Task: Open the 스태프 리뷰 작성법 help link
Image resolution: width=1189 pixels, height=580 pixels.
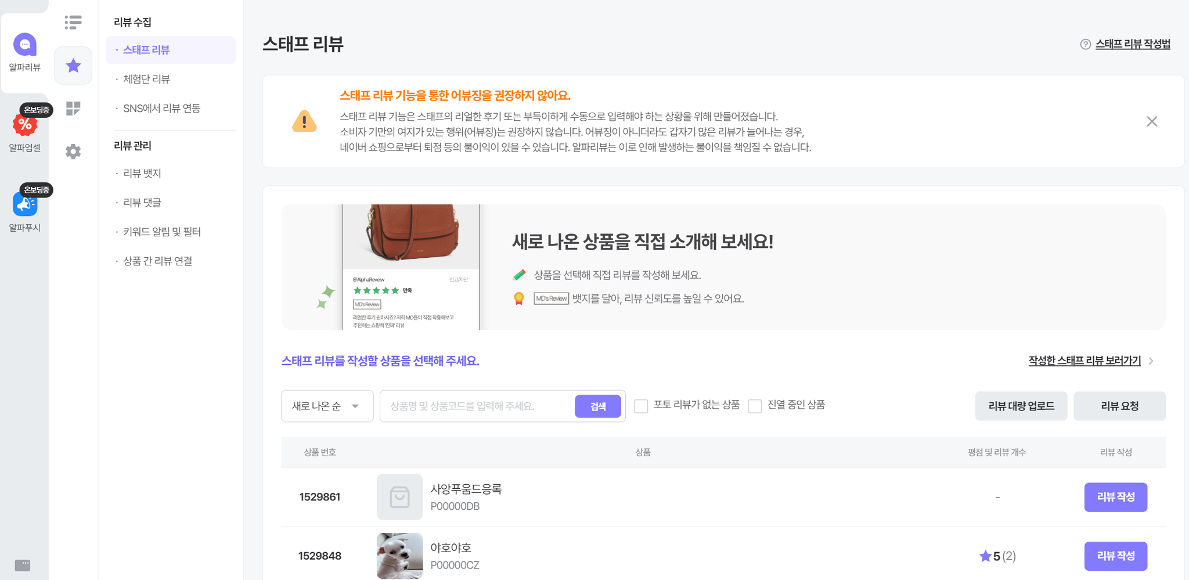Action: (1132, 44)
